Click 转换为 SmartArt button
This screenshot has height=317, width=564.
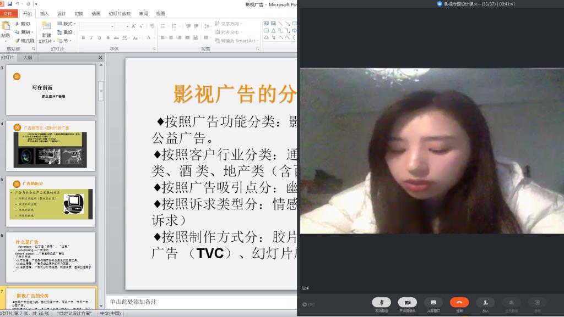[236, 41]
